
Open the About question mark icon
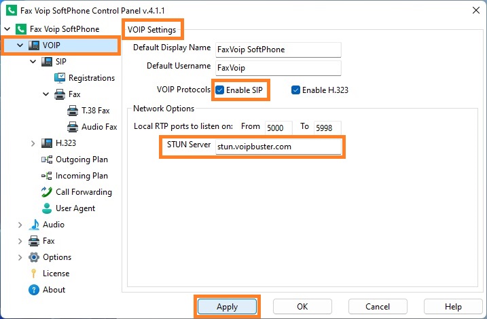click(33, 290)
